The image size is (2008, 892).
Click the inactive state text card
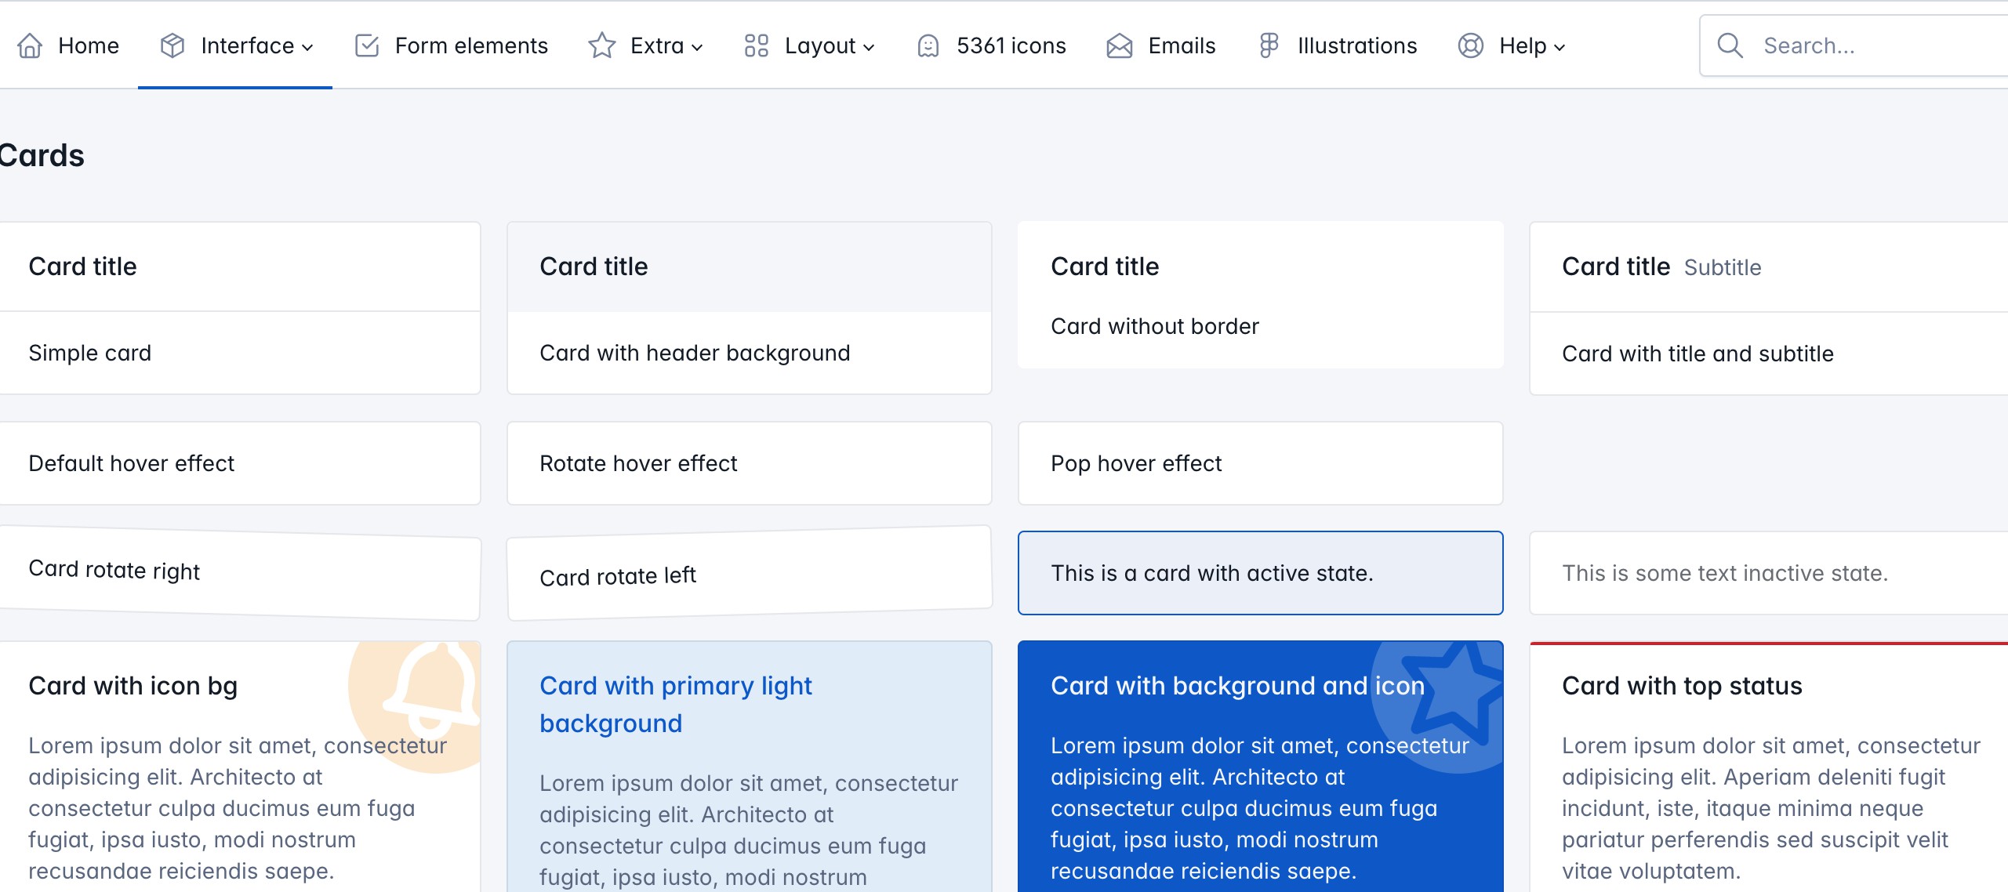click(1769, 573)
